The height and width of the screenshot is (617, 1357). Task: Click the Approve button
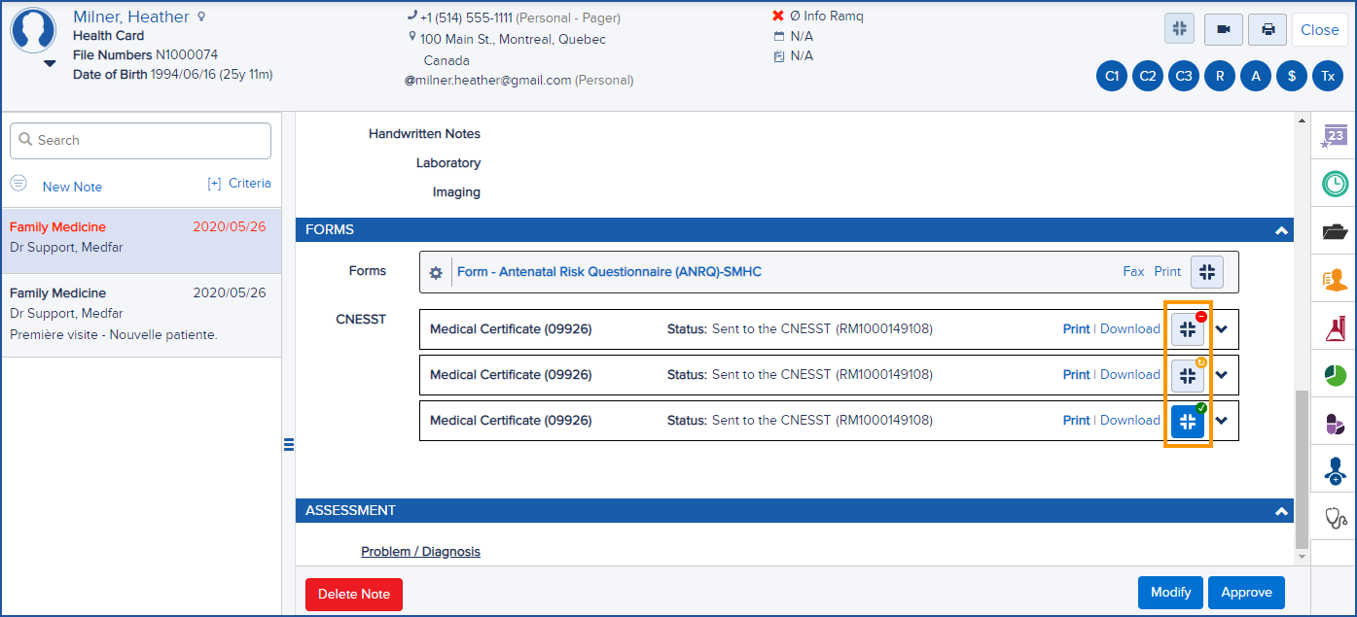point(1246,592)
